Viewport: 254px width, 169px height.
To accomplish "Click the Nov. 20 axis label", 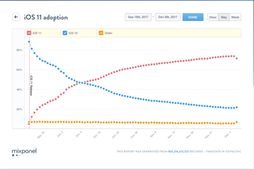I will click(x=190, y=135).
